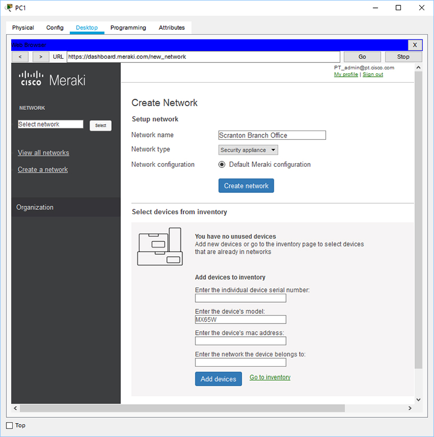Click vertical scrollbar down arrow
The width and height of the screenshot is (434, 437).
[418, 400]
